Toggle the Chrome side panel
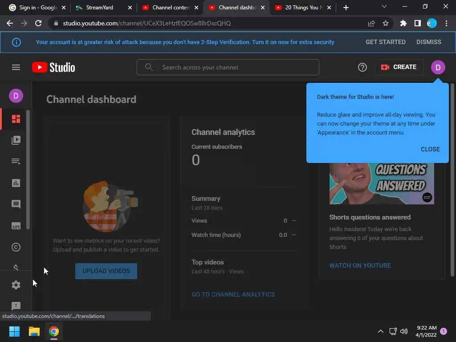 [x=417, y=23]
